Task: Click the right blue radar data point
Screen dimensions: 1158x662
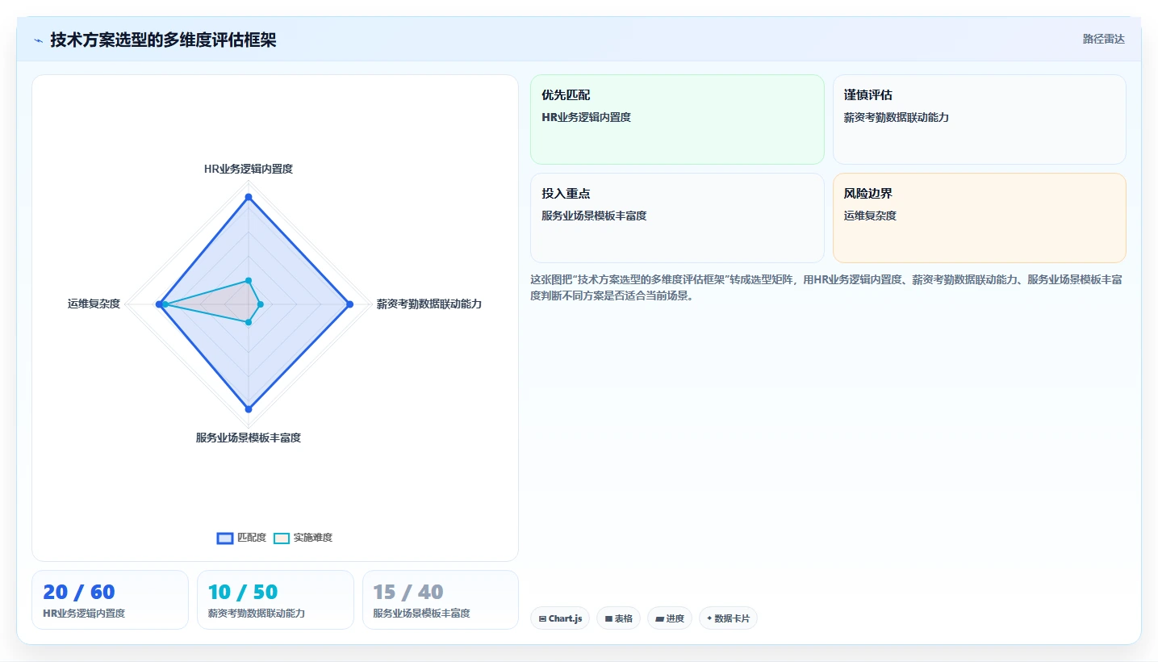Action: [x=349, y=304]
